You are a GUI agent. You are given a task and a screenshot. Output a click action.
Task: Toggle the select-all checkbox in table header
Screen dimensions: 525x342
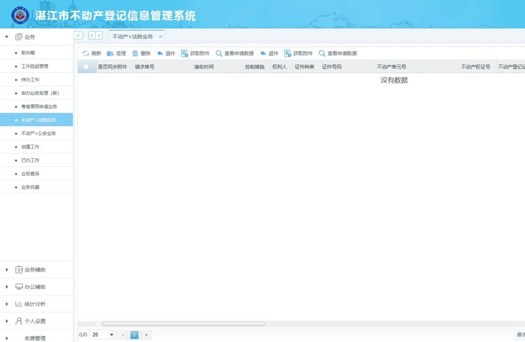click(86, 67)
